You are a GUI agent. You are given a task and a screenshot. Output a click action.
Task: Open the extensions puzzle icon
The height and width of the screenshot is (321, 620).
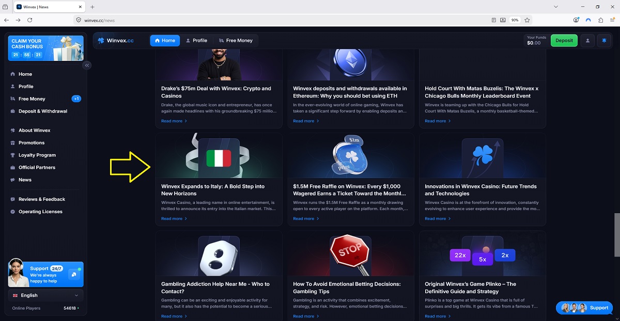[x=600, y=20]
